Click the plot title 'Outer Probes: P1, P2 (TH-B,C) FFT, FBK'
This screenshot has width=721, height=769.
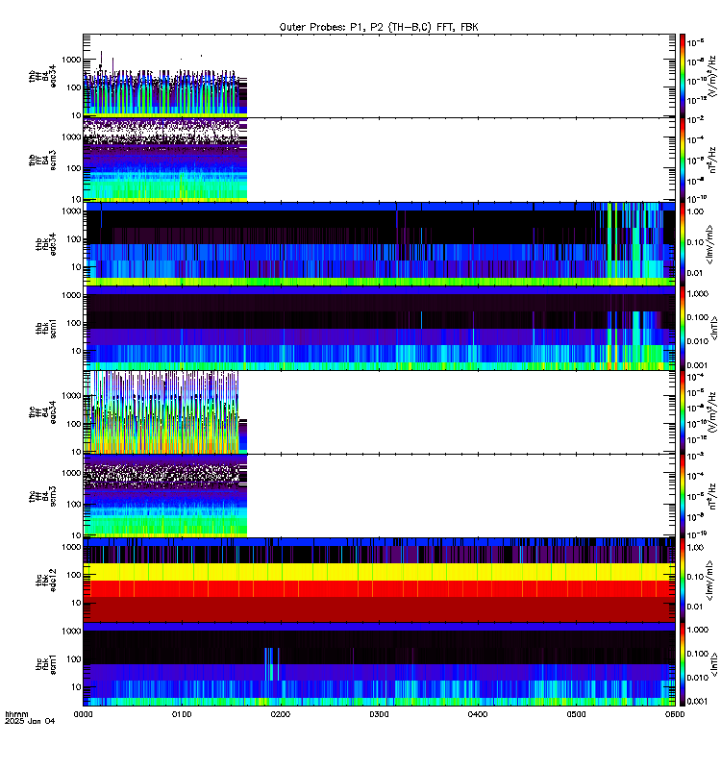[379, 27]
